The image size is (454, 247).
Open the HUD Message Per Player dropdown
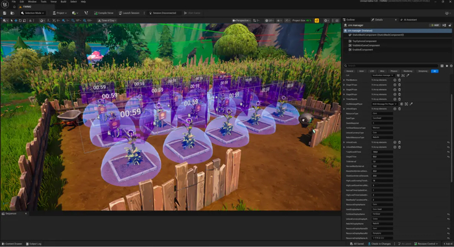385,104
